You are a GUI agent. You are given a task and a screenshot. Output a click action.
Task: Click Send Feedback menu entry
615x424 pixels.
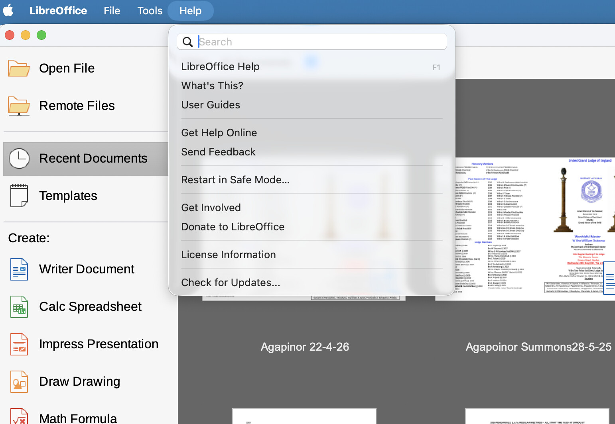click(218, 152)
